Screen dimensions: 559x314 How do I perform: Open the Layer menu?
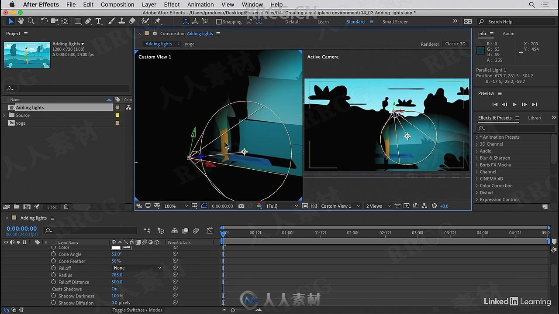(149, 4)
